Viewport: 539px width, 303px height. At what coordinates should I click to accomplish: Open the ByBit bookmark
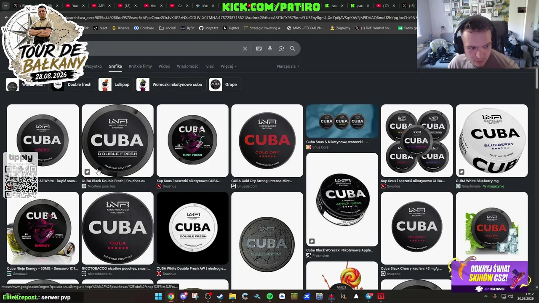[188, 28]
